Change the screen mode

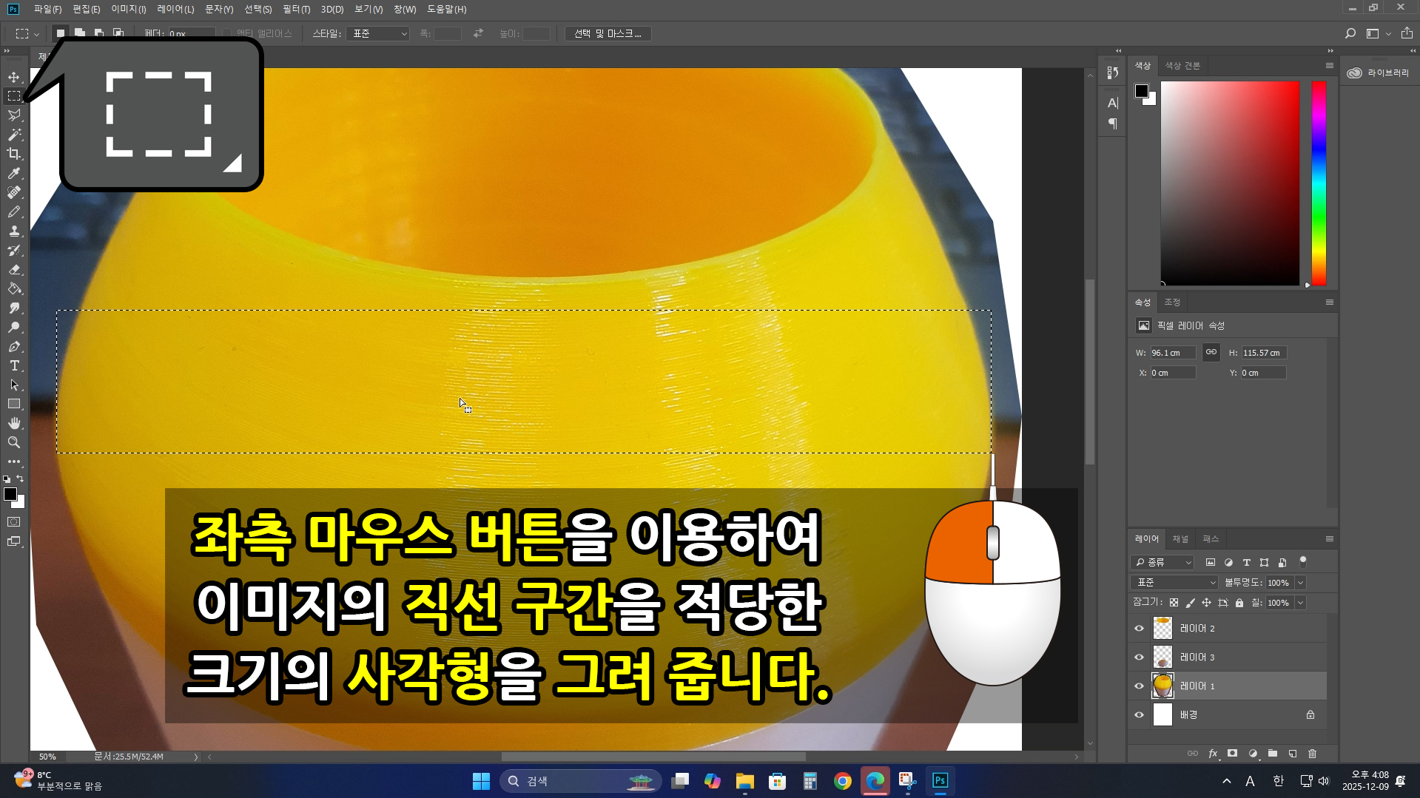click(14, 541)
